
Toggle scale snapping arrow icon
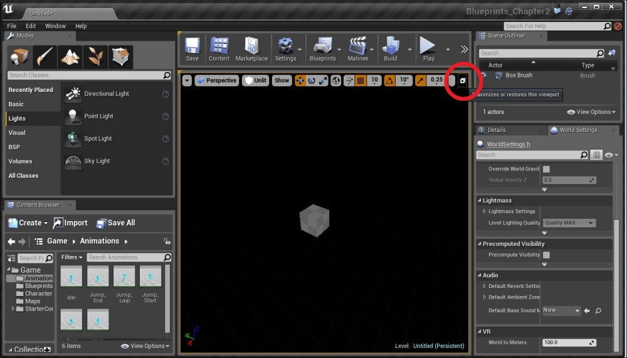[420, 81]
